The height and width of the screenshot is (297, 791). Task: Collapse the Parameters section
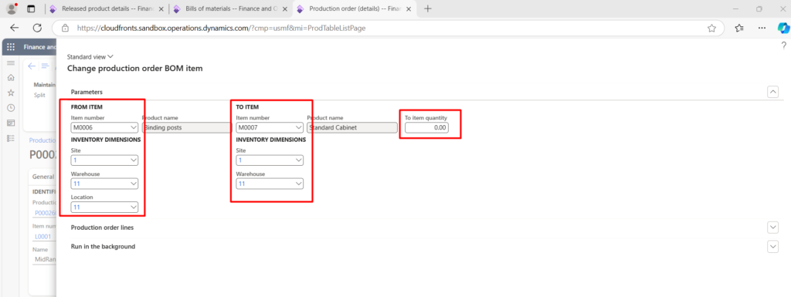click(772, 92)
